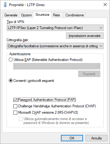Expand the Tipo di VPN dropdown
The height and width of the screenshot is (144, 110).
point(55,28)
